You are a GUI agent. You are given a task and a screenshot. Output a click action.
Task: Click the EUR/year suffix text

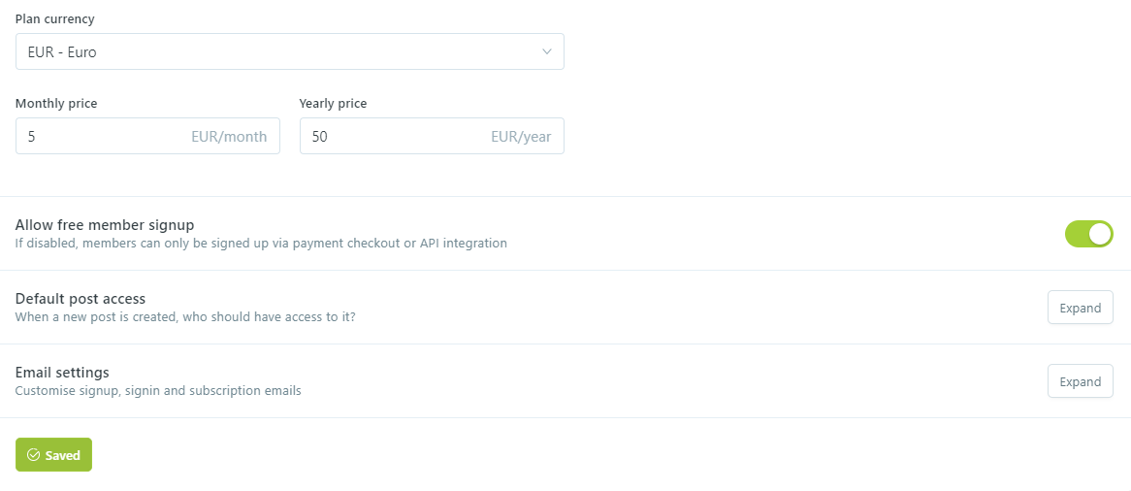click(x=521, y=137)
